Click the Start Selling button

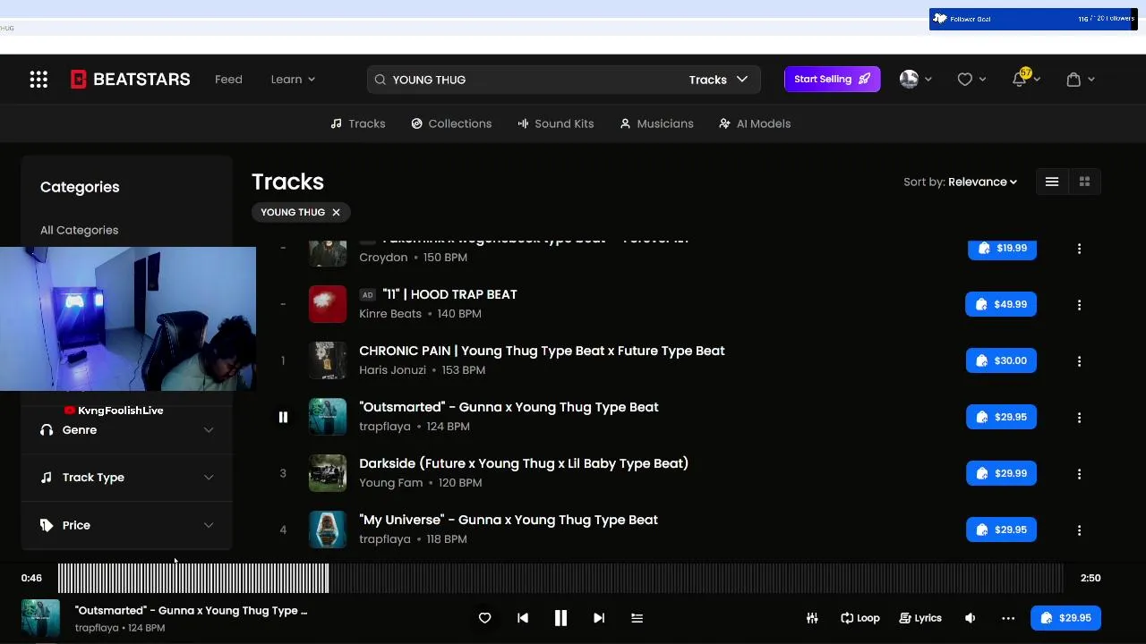pyautogui.click(x=832, y=80)
